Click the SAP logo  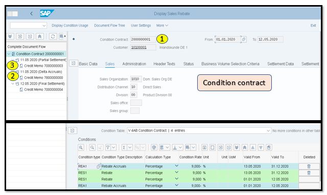coord(46,13)
